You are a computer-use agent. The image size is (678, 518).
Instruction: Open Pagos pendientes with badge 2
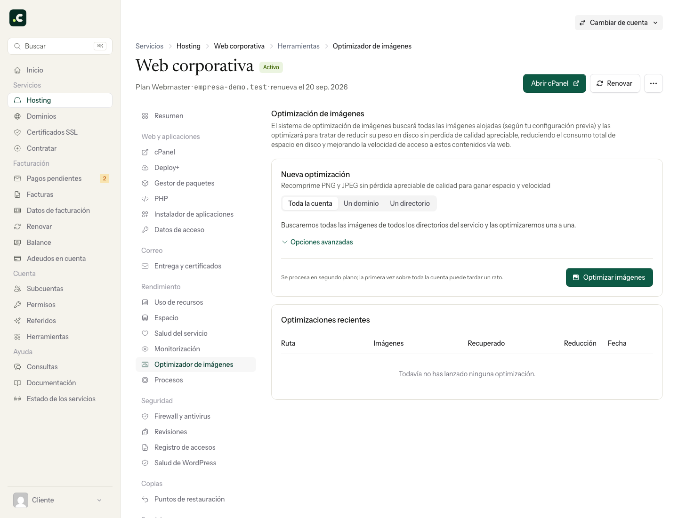click(60, 178)
